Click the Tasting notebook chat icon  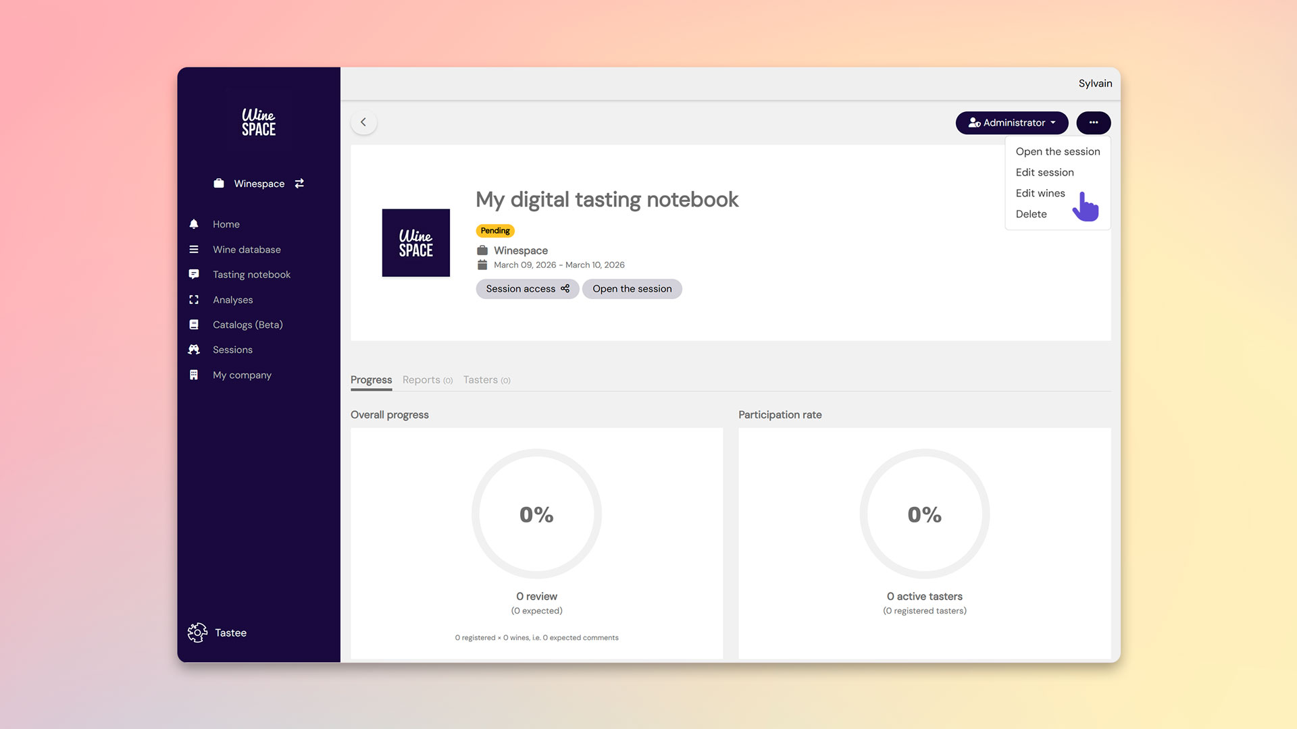coord(194,274)
